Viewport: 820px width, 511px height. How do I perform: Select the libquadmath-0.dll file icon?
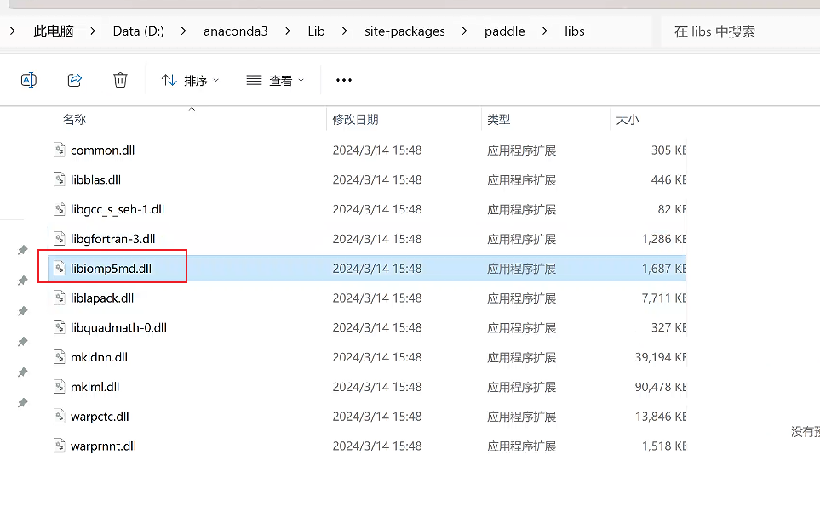pos(60,327)
